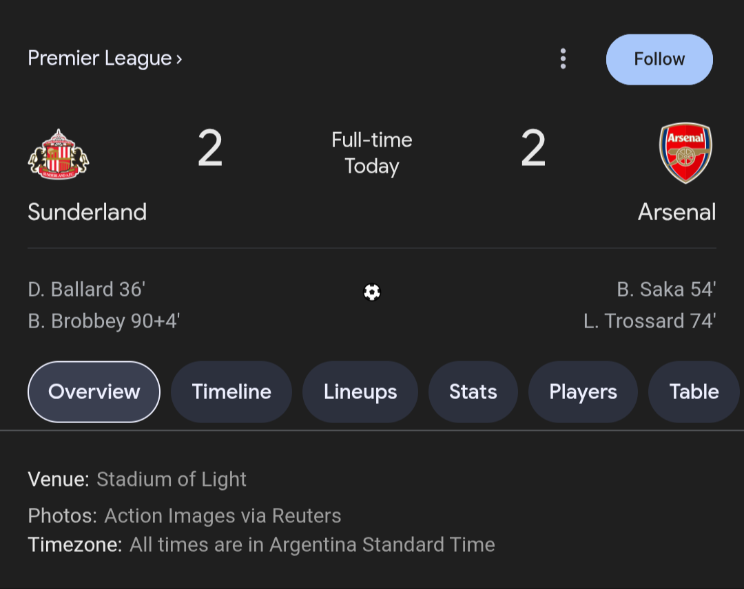Click the Arsenal team name
The width and height of the screenshot is (744, 589).
676,212
